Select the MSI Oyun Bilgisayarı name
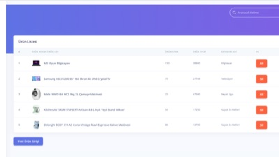 [x=57, y=63]
